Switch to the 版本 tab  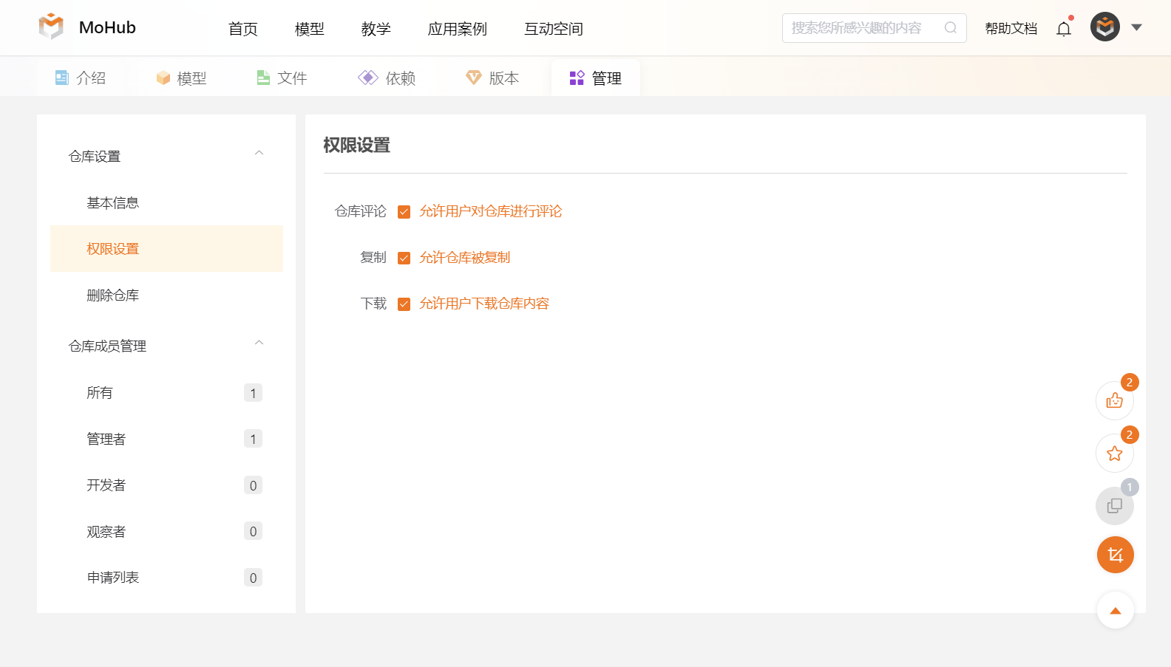492,78
